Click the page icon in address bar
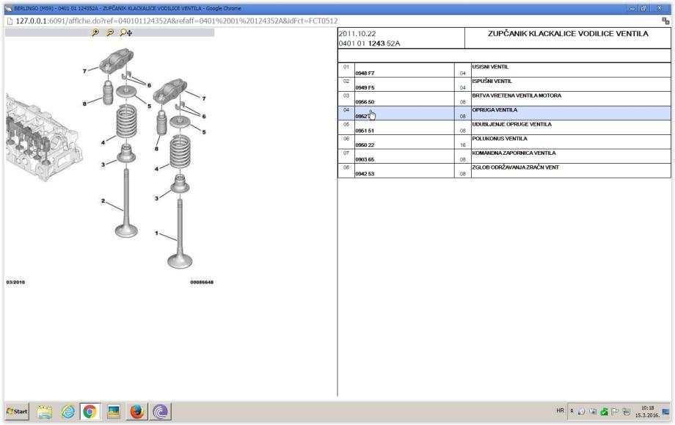Viewport: 675px width, 425px height. pyautogui.click(x=10, y=21)
